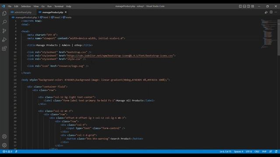Change Spaces: 4 indentation setting
The height and width of the screenshot is (157, 280).
click(x=238, y=151)
